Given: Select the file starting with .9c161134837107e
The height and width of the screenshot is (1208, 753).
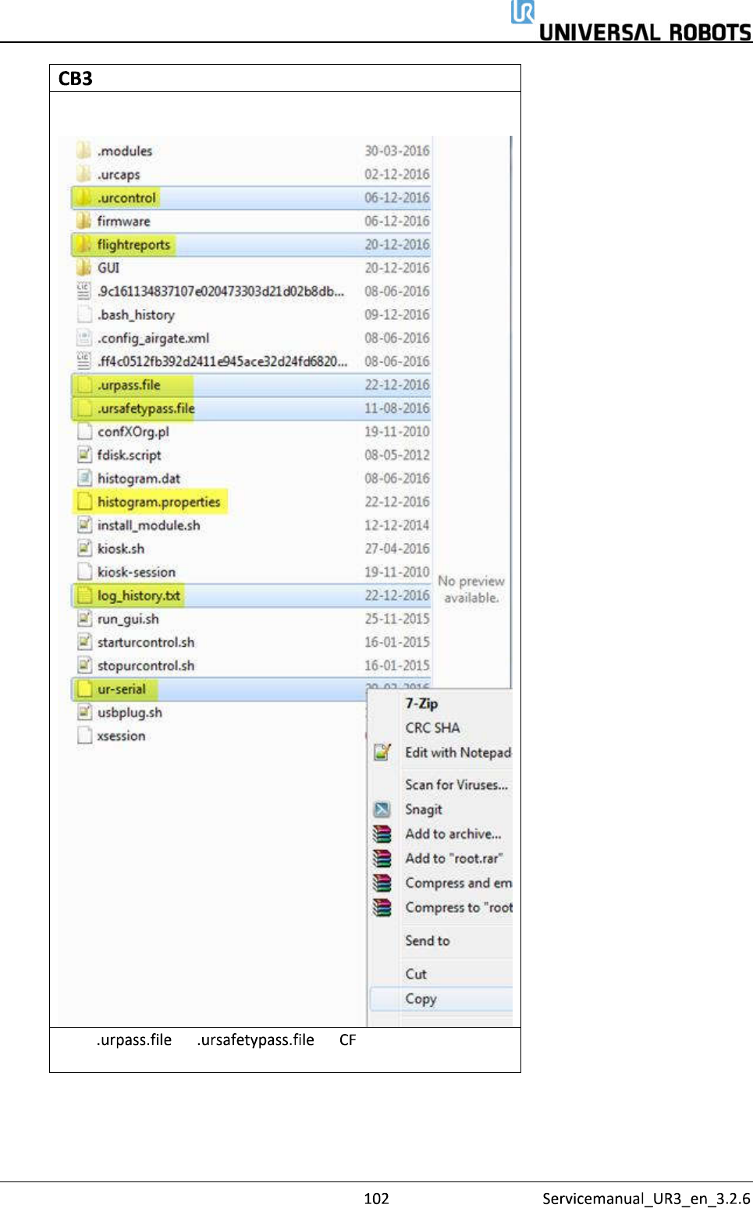Looking at the screenshot, I should tap(221, 291).
